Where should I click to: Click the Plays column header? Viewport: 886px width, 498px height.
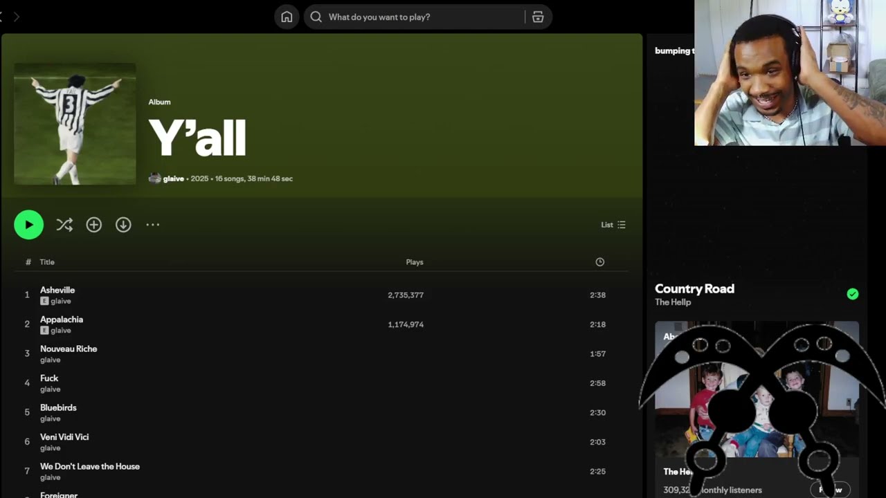415,262
